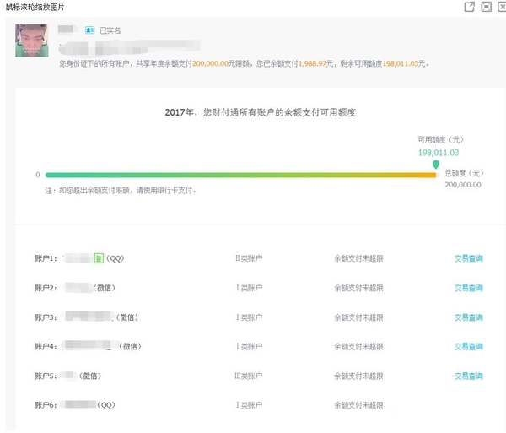The image size is (506, 433).
Task: Click the 2017年 quota heading
Action: 260,112
